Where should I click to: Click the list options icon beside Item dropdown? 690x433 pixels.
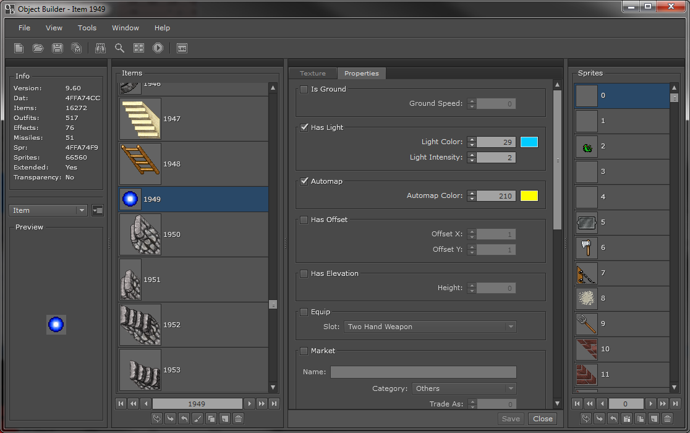98,210
